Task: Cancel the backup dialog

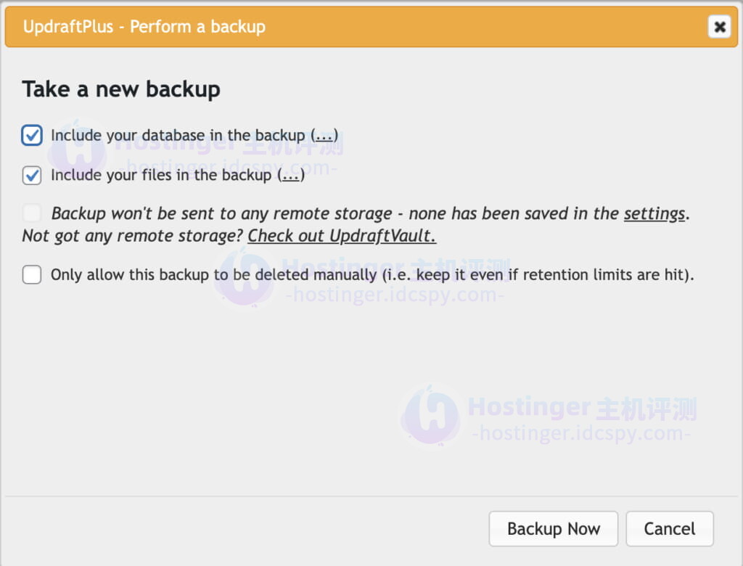Action: coord(669,529)
